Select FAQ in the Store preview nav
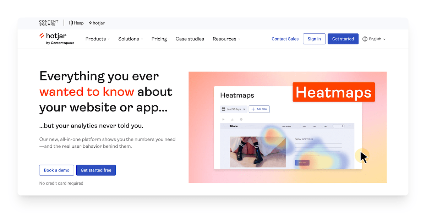This screenshot has width=426, height=213. coord(315,126)
